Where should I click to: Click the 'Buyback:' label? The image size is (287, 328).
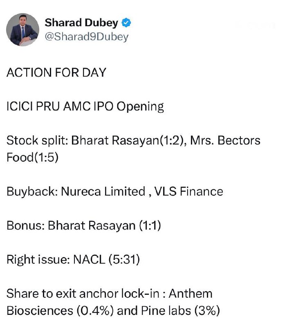click(x=32, y=191)
